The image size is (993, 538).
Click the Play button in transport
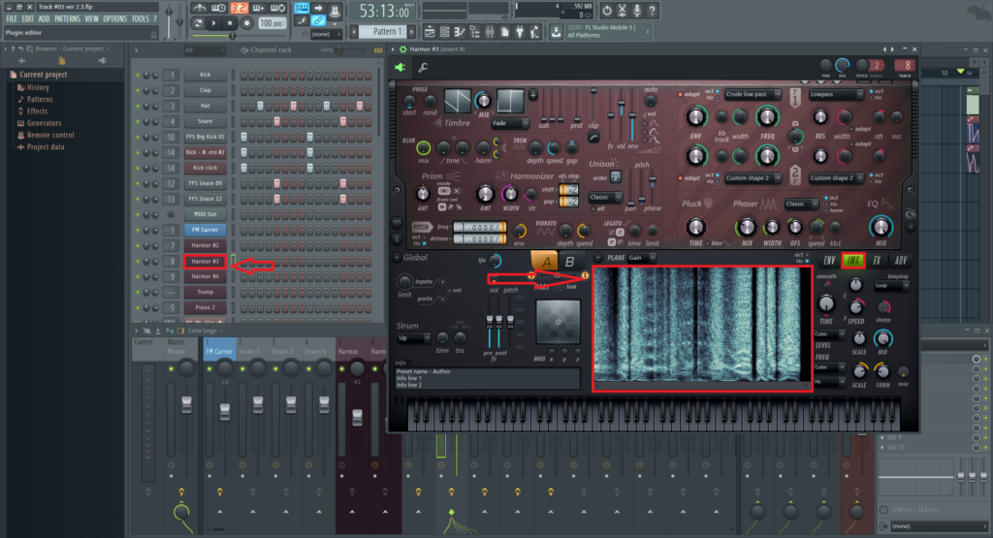pos(214,23)
